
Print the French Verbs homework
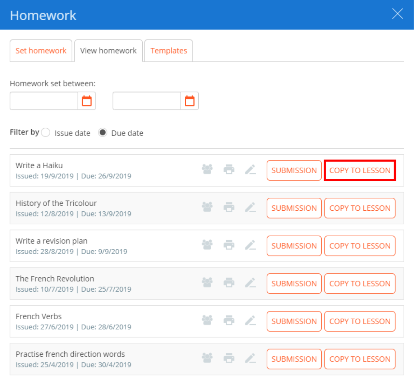coord(229,320)
